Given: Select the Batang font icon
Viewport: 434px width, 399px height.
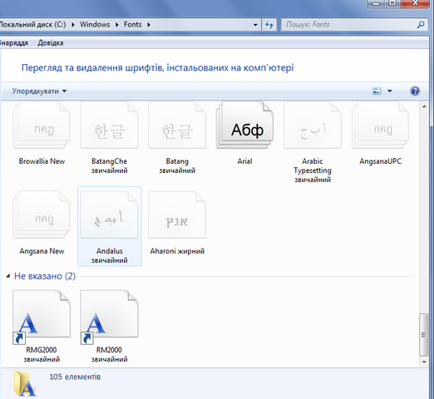Looking at the screenshot, I should pyautogui.click(x=177, y=126).
